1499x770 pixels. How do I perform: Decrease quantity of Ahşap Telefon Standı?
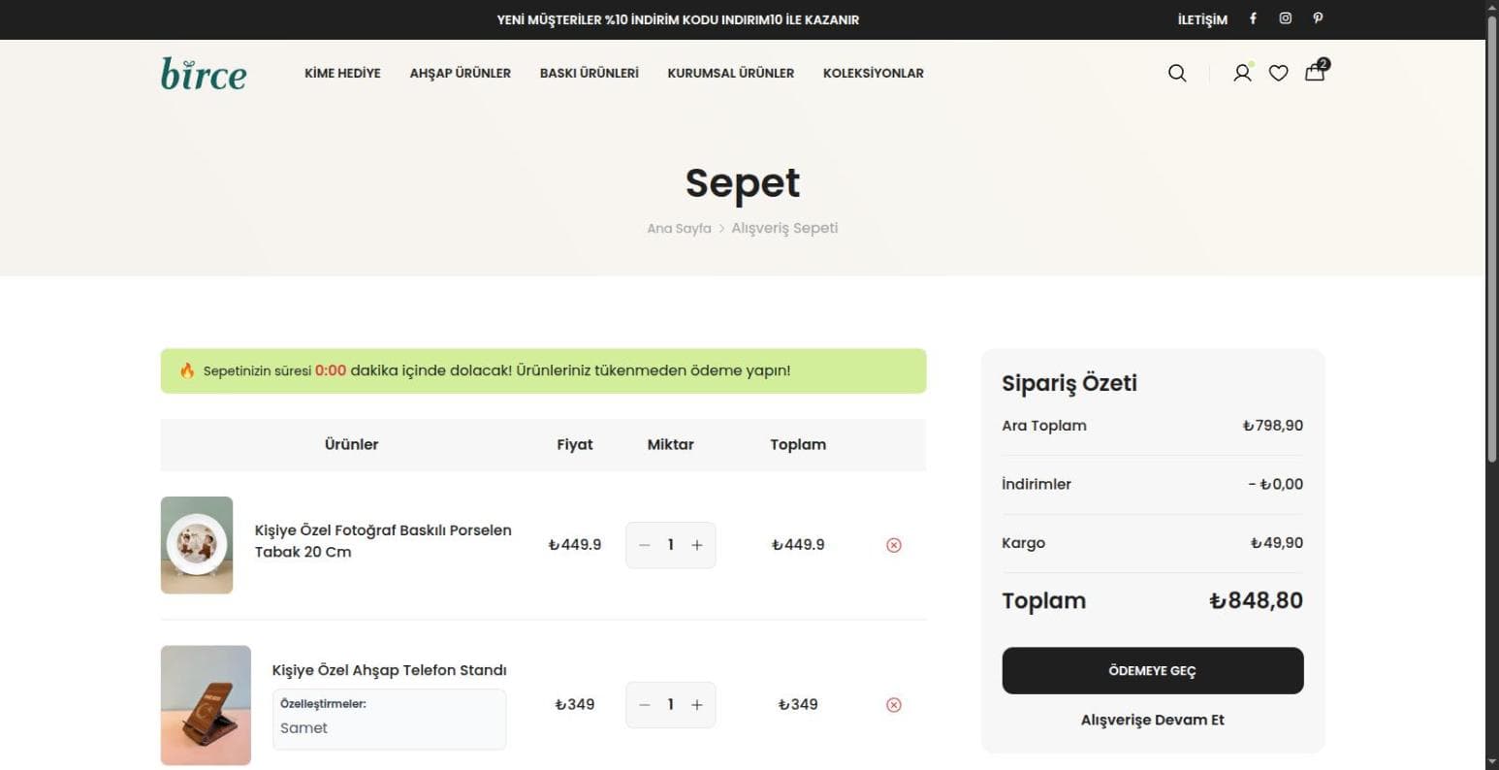[644, 705]
